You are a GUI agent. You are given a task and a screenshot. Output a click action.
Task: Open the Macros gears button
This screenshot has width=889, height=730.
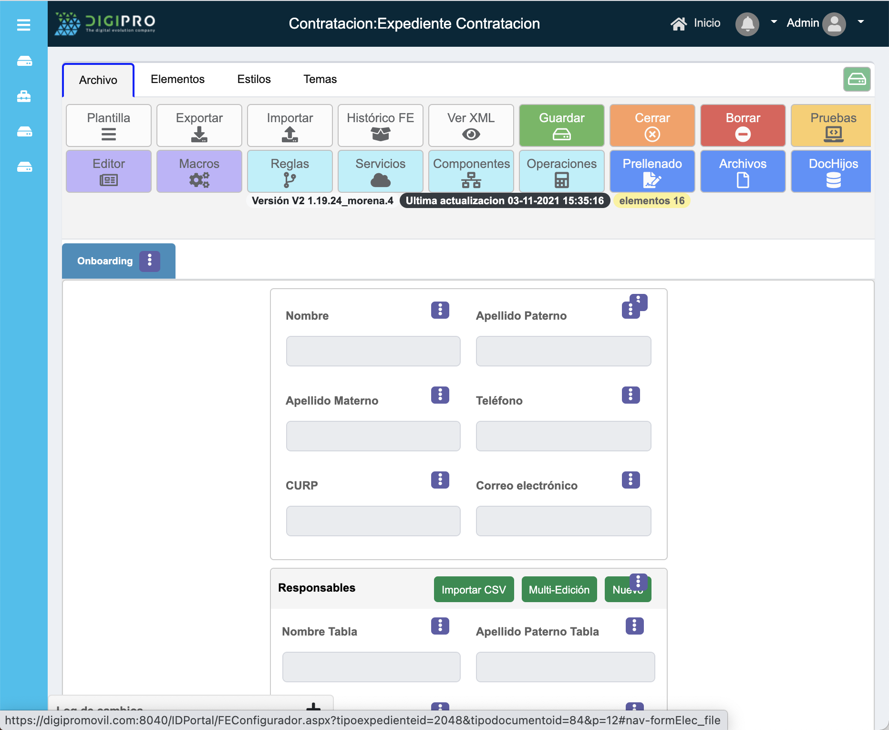pyautogui.click(x=199, y=171)
